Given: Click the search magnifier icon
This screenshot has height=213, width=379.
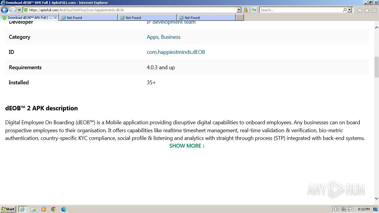Looking at the screenshot, I should click(345, 10).
